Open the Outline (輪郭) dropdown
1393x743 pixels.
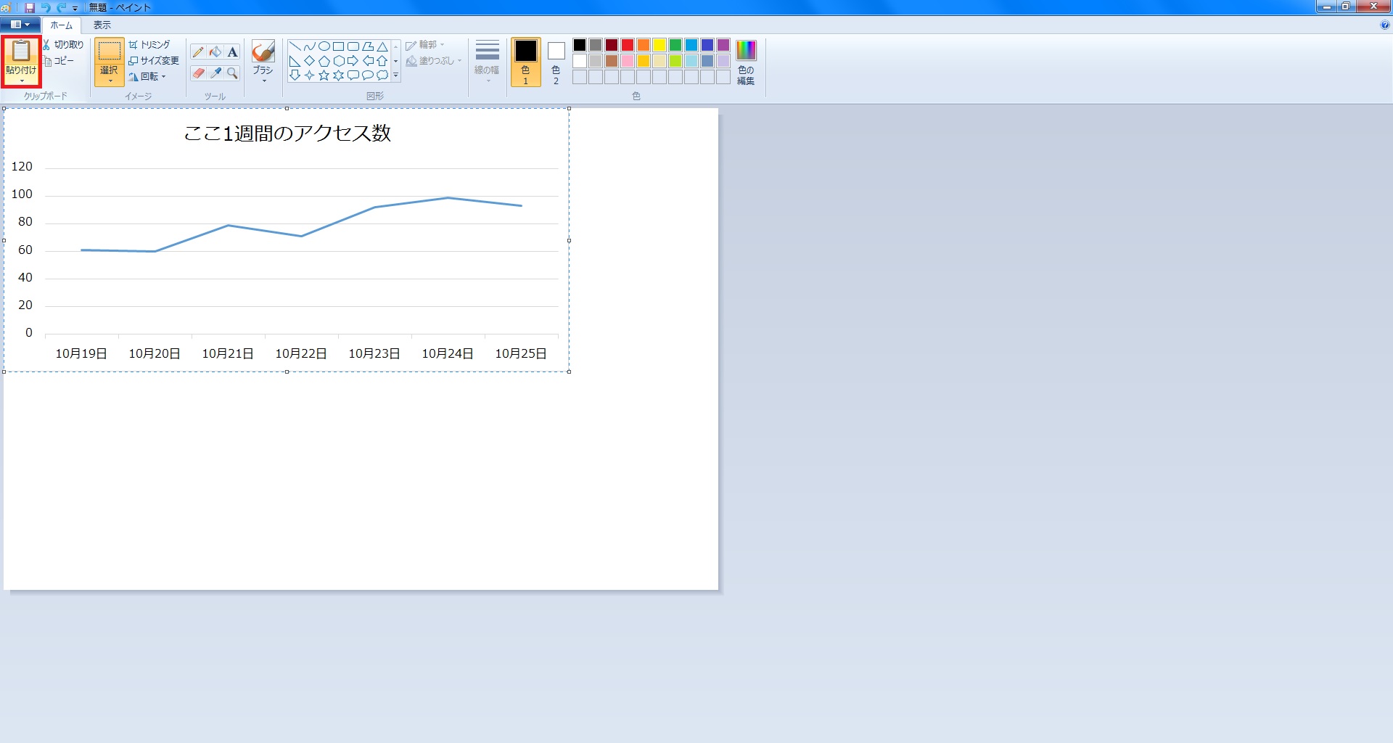pos(425,45)
